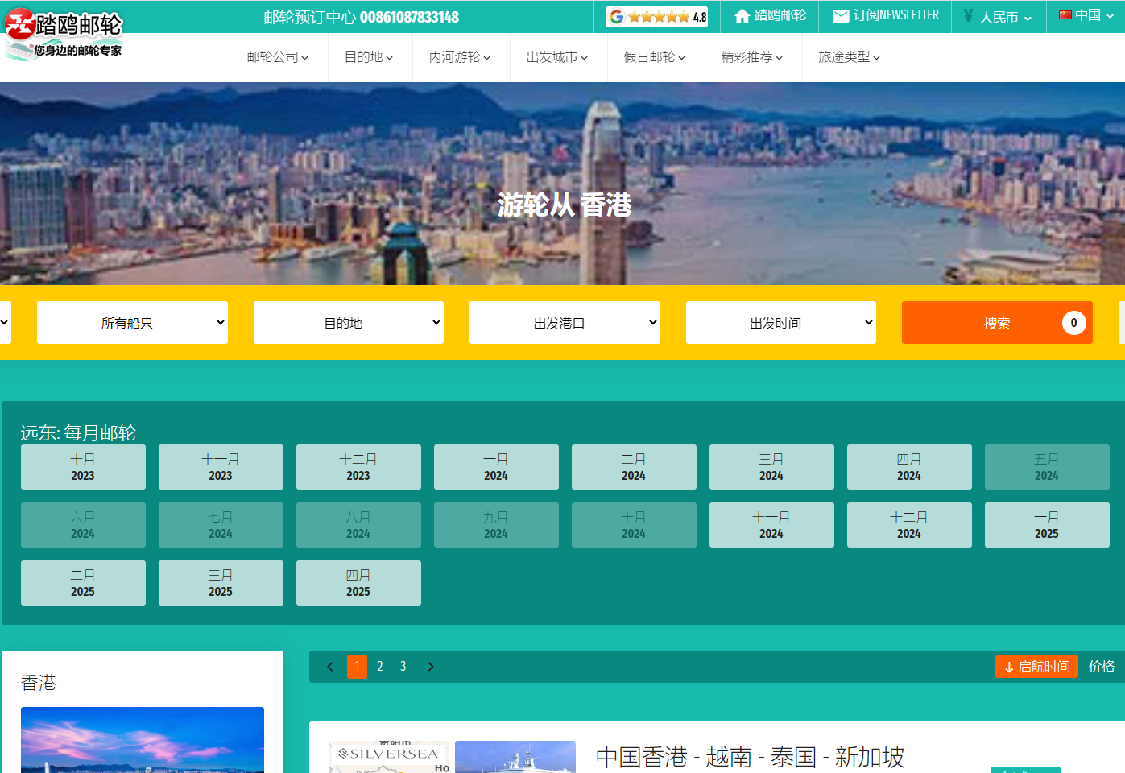Sort results by 启航时间
The image size is (1125, 773).
pyautogui.click(x=1036, y=667)
